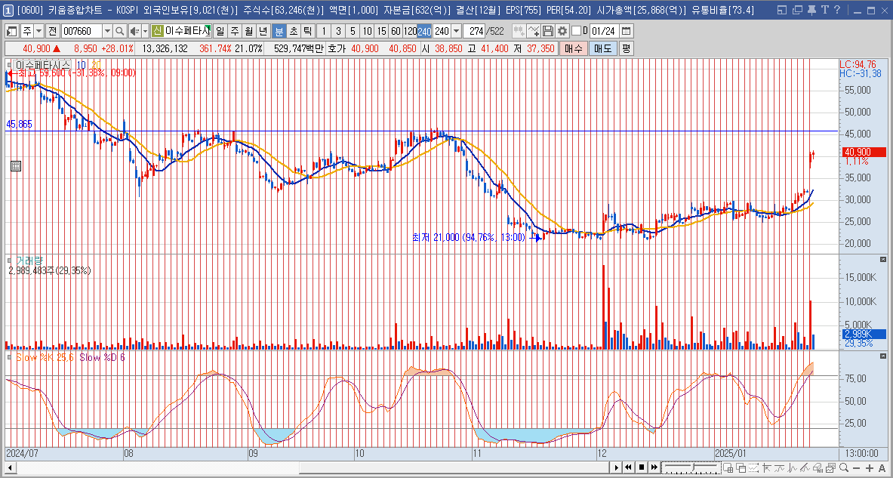Click the rewind replay button

[x=629, y=467]
